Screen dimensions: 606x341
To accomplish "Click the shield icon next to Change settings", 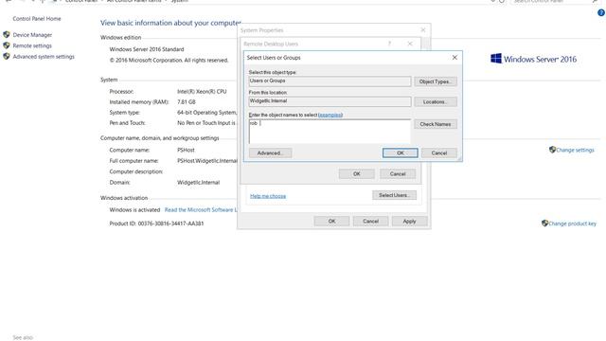I will tap(552, 150).
